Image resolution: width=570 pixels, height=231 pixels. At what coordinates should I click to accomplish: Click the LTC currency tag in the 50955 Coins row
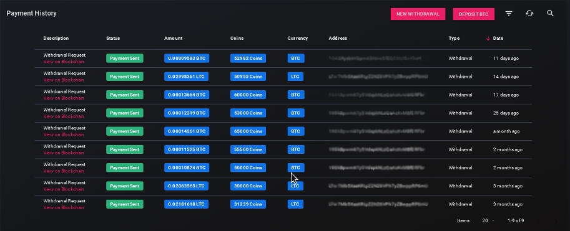pyautogui.click(x=295, y=77)
